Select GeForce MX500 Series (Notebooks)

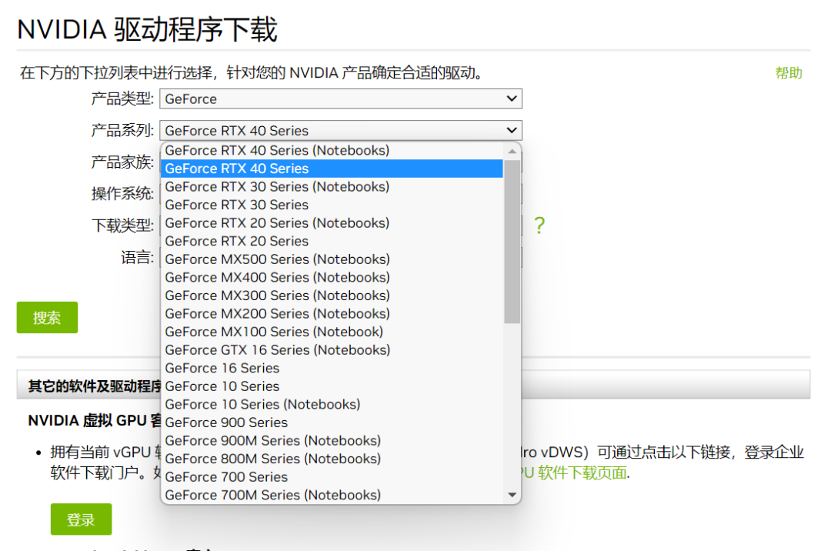pos(332,259)
